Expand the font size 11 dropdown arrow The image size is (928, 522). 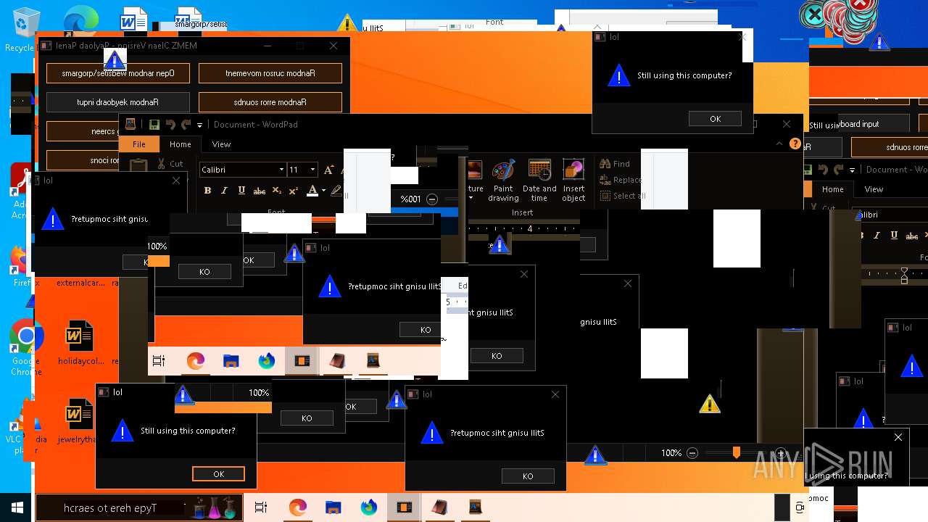[312, 170]
